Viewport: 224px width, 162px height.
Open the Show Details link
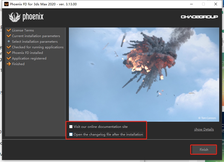tap(204, 129)
